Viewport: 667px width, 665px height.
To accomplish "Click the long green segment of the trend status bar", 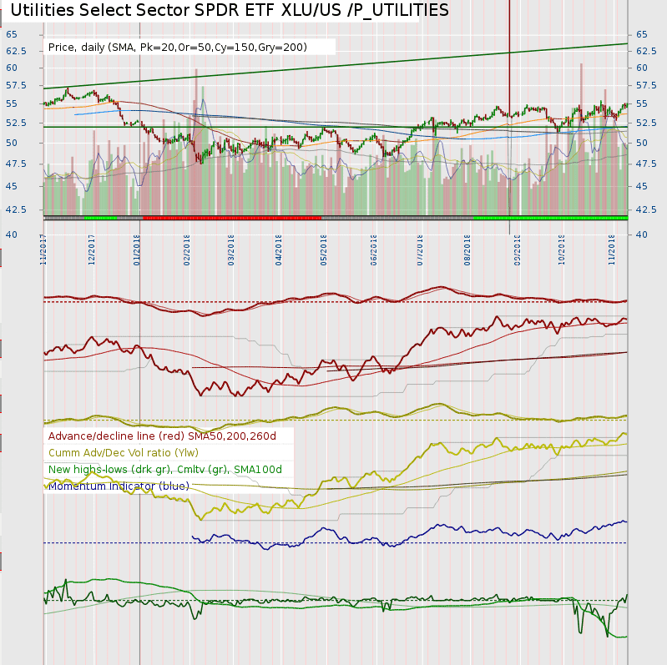I will [550, 218].
